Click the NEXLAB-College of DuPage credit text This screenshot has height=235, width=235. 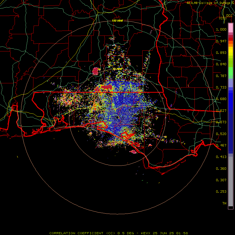point(211,3)
